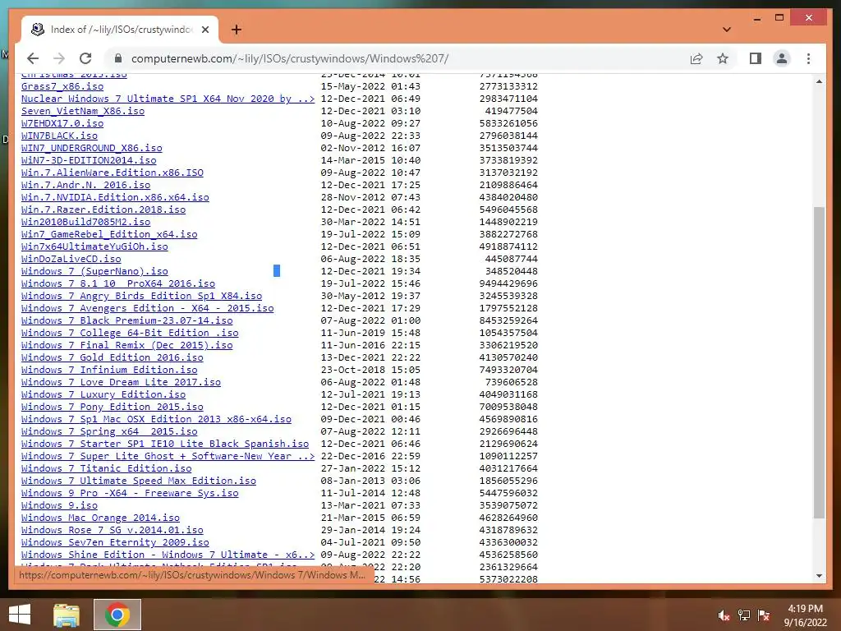The height and width of the screenshot is (631, 841).
Task: Click Windows 7 Luxury Edition.iso
Action: click(103, 395)
